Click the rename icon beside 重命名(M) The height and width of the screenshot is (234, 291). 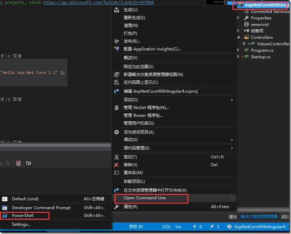click(117, 173)
